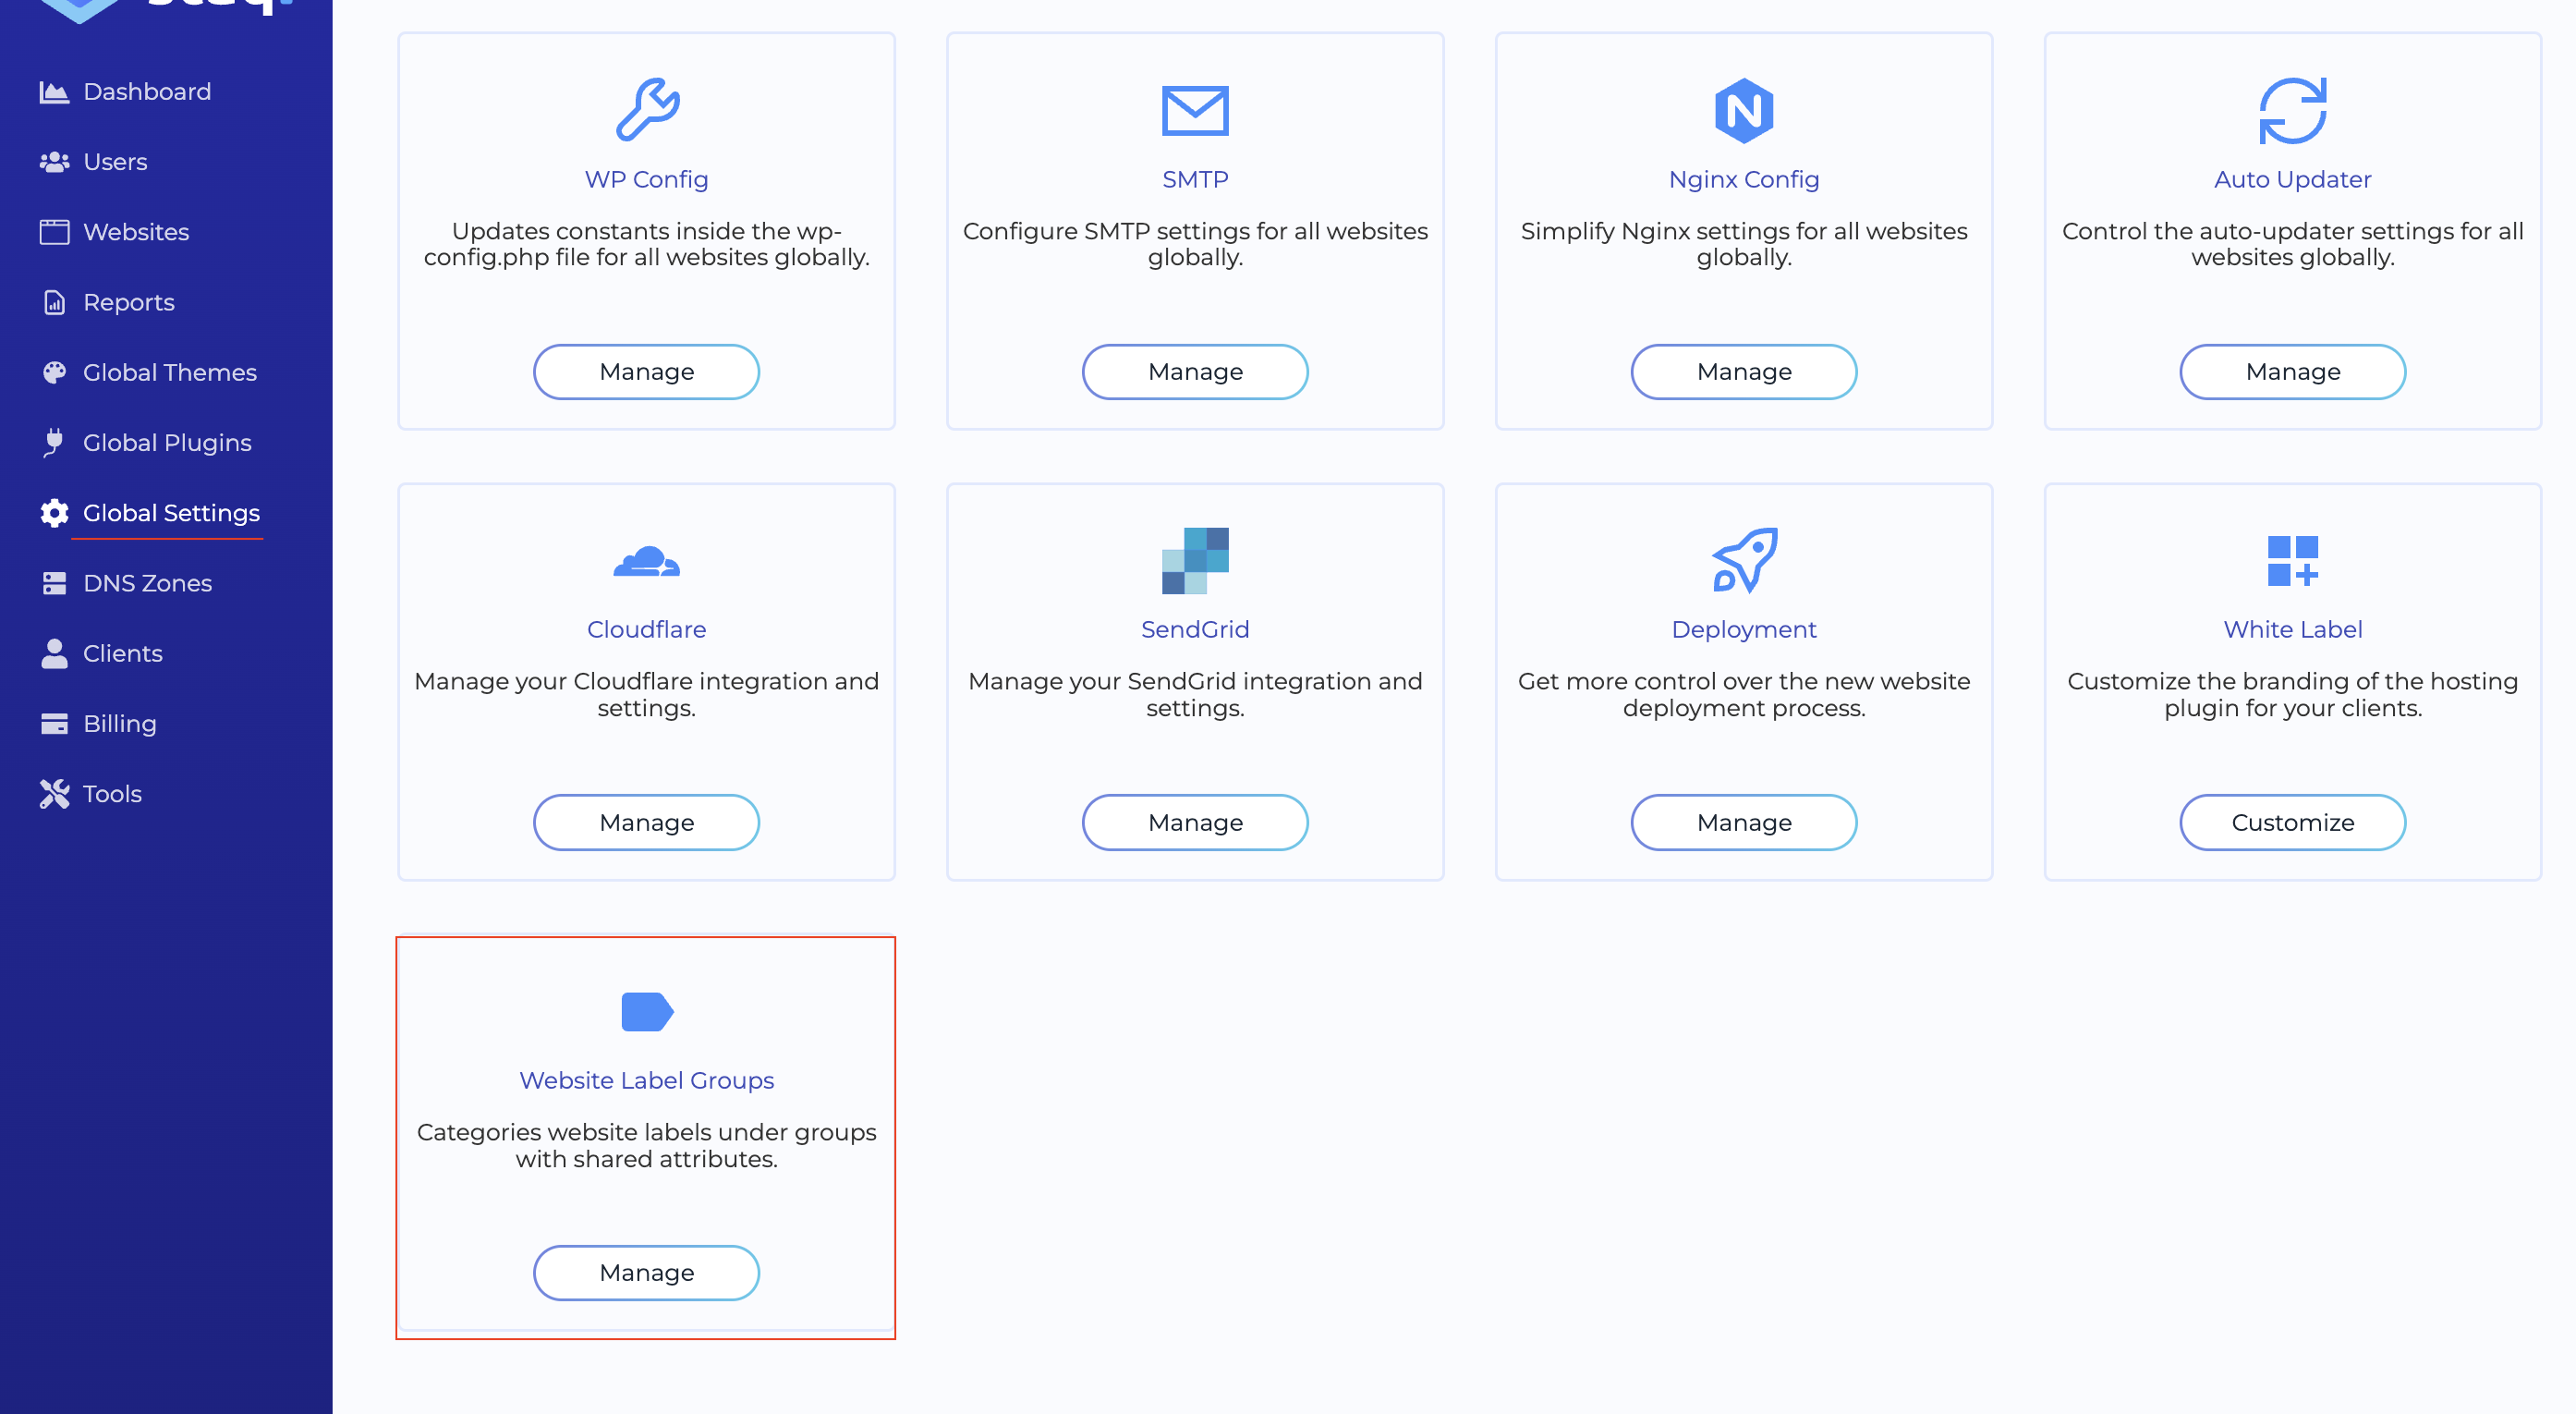The width and height of the screenshot is (2576, 1414).
Task: Click the Deployment title link
Action: (1743, 629)
